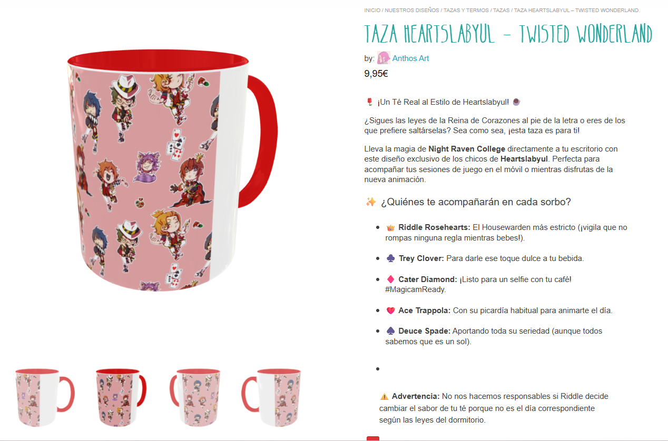This screenshot has height=441, width=668.
Task: Click the spade icon beside Deuce Spade
Action: coord(390,331)
